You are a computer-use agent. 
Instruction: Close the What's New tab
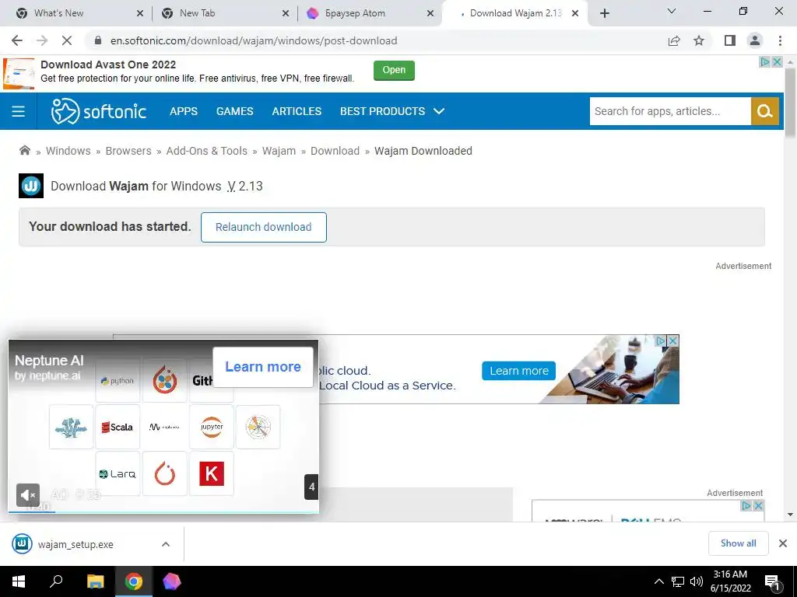tap(140, 13)
